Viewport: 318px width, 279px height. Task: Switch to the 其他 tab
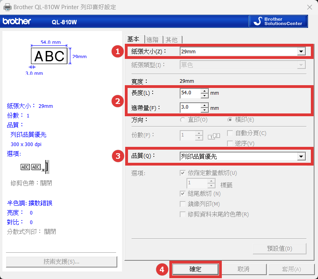pos(172,39)
